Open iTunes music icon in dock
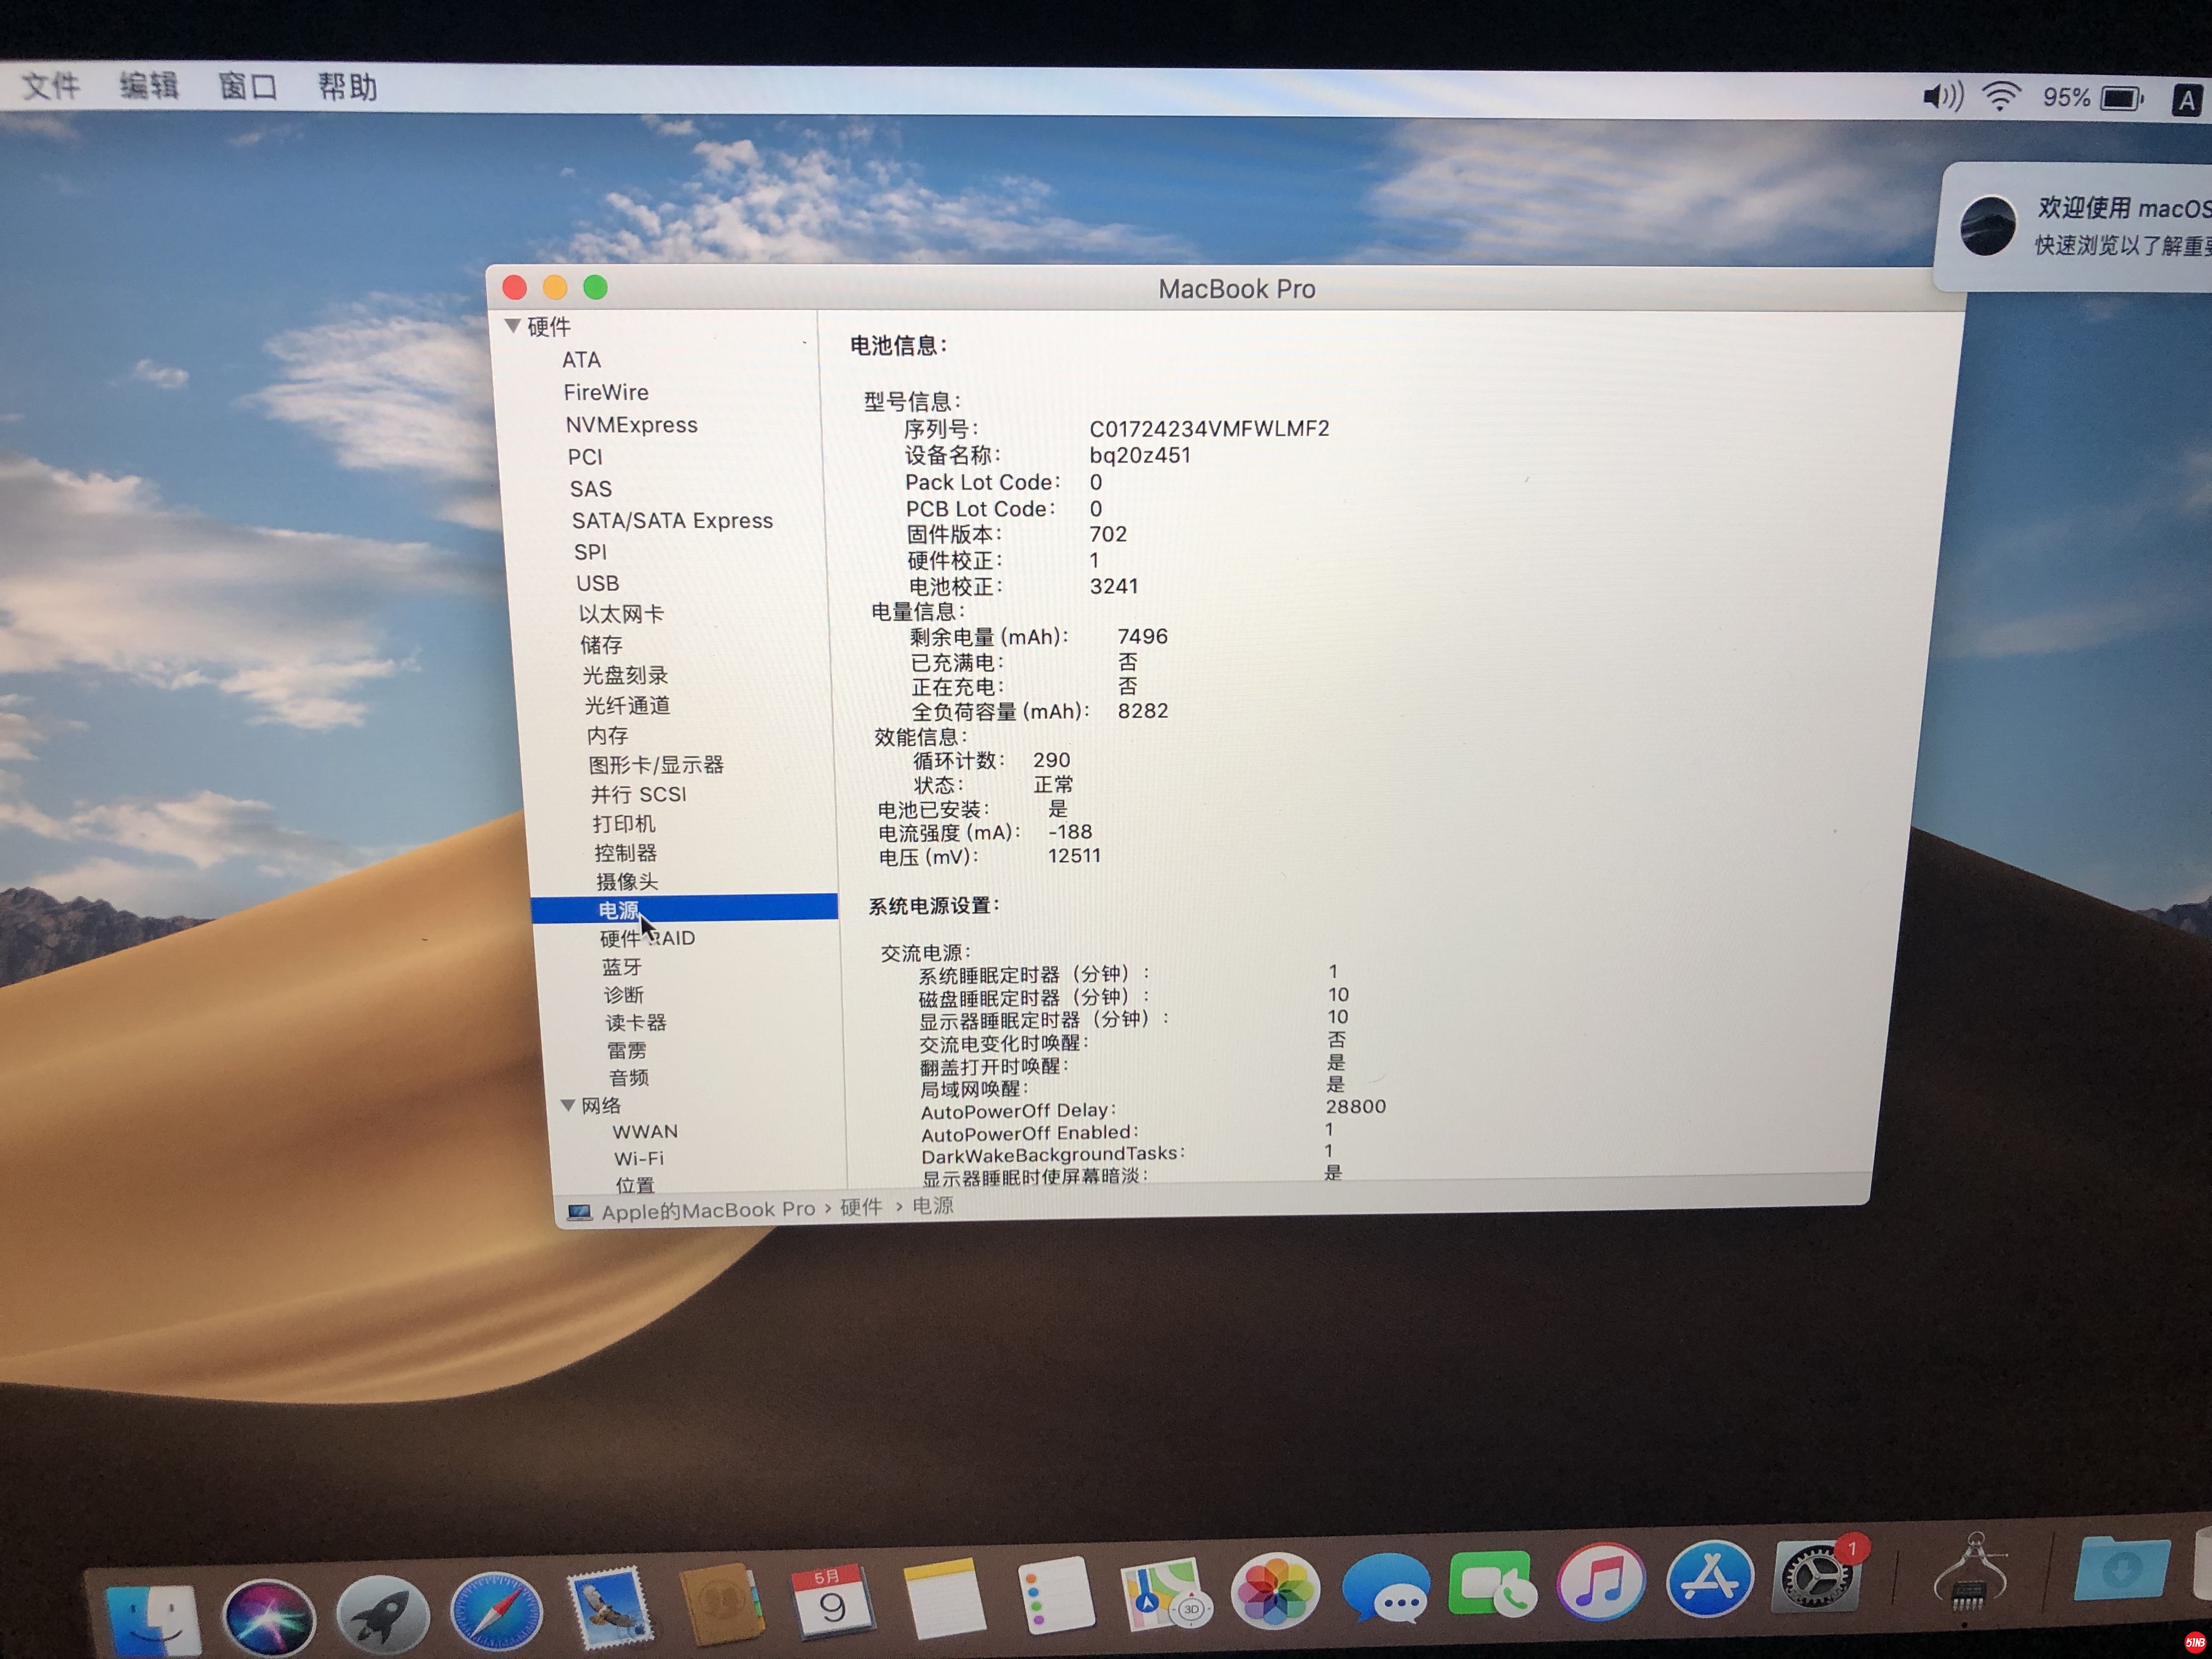 pyautogui.click(x=1601, y=1582)
